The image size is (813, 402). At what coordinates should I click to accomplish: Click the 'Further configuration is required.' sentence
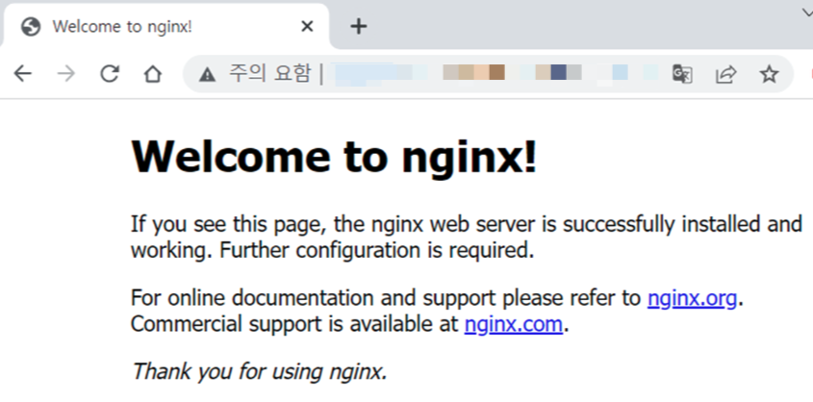click(377, 250)
